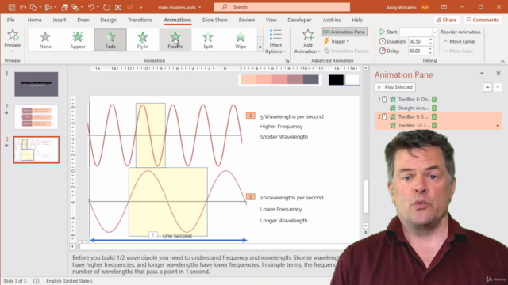Select the None animation effect
The image size is (508, 285).
[x=45, y=40]
